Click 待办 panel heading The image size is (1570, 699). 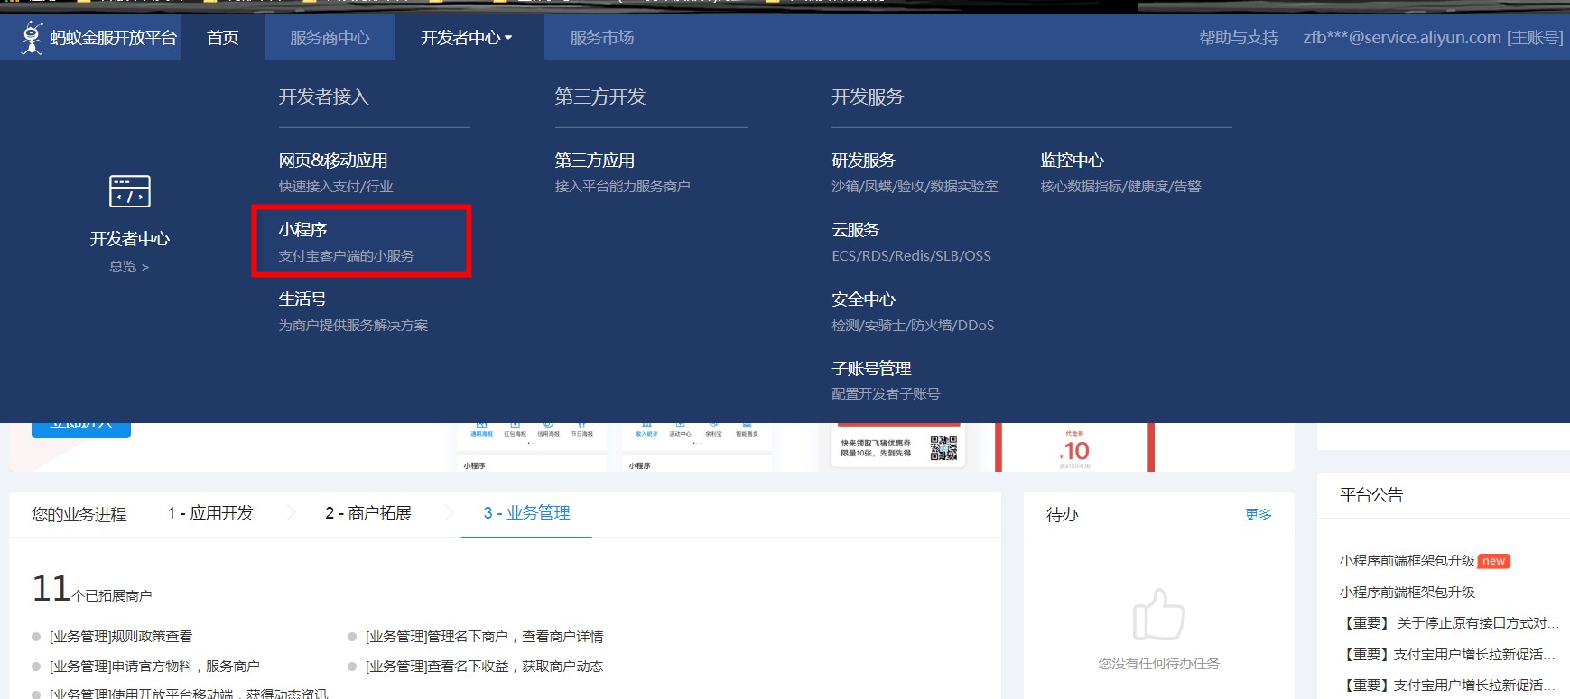click(x=1063, y=515)
